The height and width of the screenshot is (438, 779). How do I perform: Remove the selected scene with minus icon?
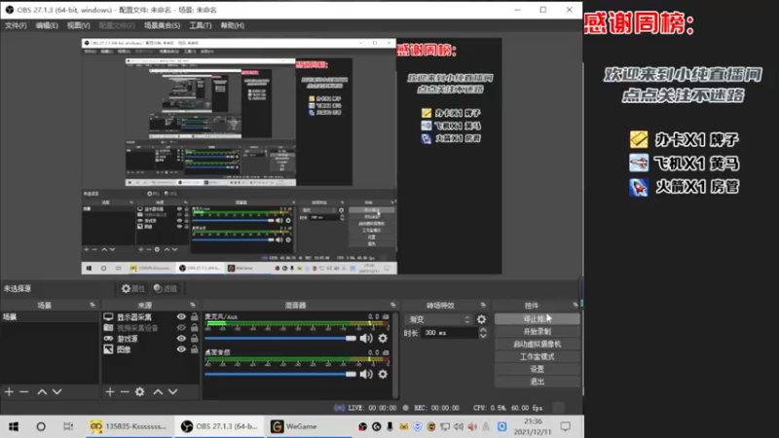(x=23, y=392)
